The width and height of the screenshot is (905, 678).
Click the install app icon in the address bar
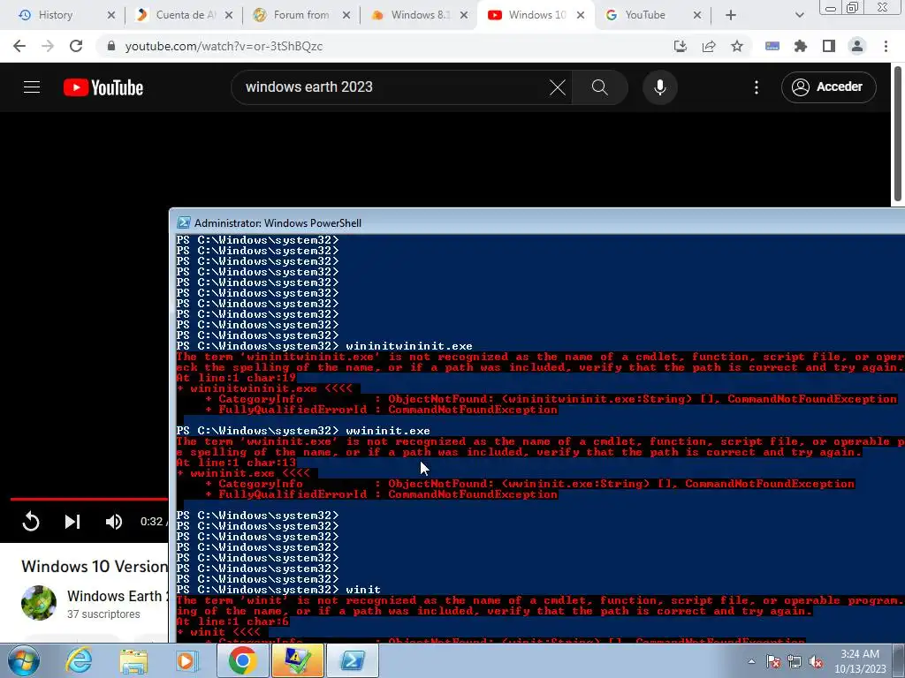681,46
